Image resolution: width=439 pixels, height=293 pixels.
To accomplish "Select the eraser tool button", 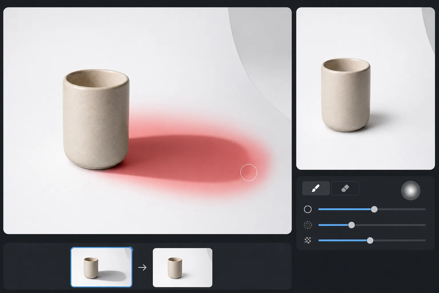I will (x=345, y=188).
